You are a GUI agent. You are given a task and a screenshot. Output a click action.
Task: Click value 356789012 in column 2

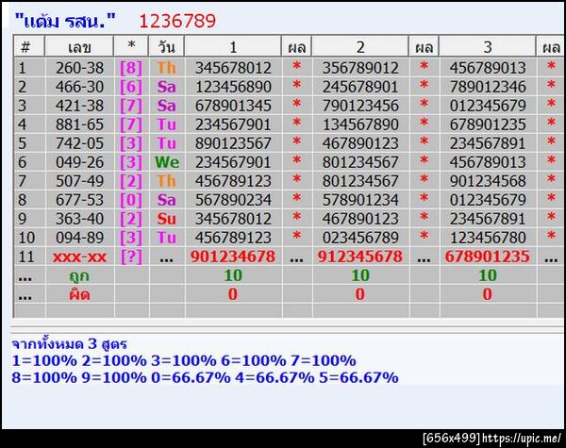[x=360, y=68]
